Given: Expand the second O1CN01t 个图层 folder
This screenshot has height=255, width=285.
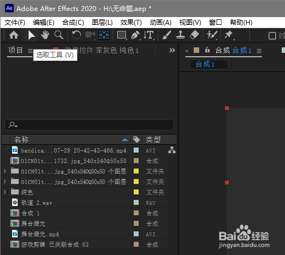Looking at the screenshot, I should [x=5, y=182].
